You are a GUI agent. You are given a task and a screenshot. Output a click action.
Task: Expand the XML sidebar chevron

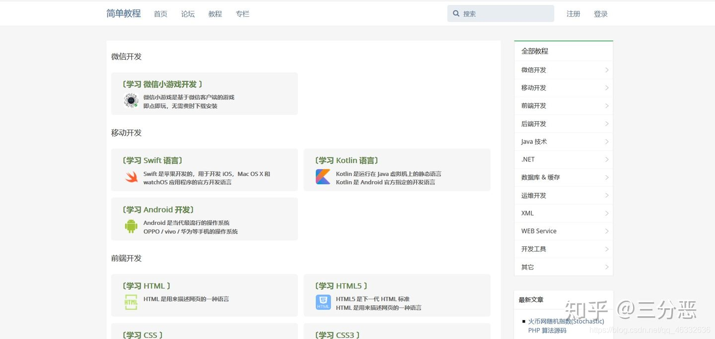click(607, 213)
